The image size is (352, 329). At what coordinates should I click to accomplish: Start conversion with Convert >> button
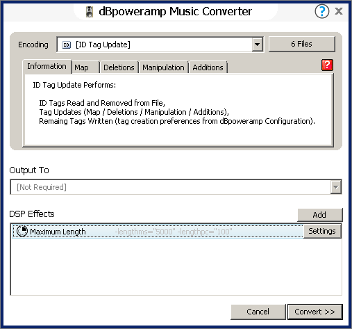315,312
